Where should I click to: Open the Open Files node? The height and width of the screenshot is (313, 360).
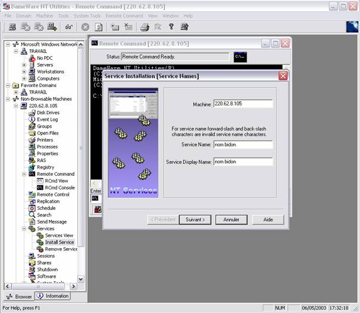[x=48, y=133]
